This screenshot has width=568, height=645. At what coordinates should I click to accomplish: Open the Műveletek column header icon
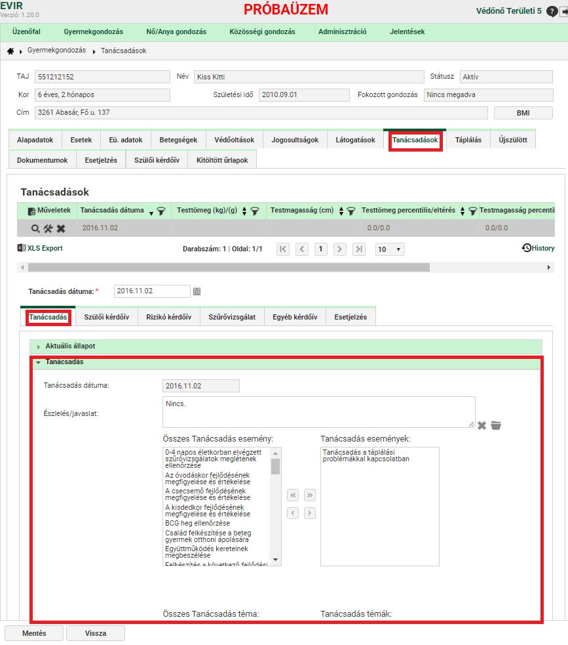(x=31, y=211)
